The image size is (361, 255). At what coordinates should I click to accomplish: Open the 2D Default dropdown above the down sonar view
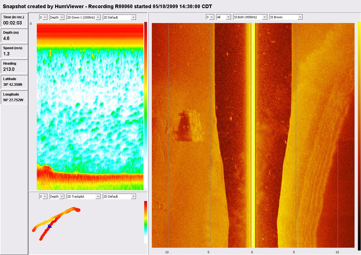pyautogui.click(x=119, y=17)
